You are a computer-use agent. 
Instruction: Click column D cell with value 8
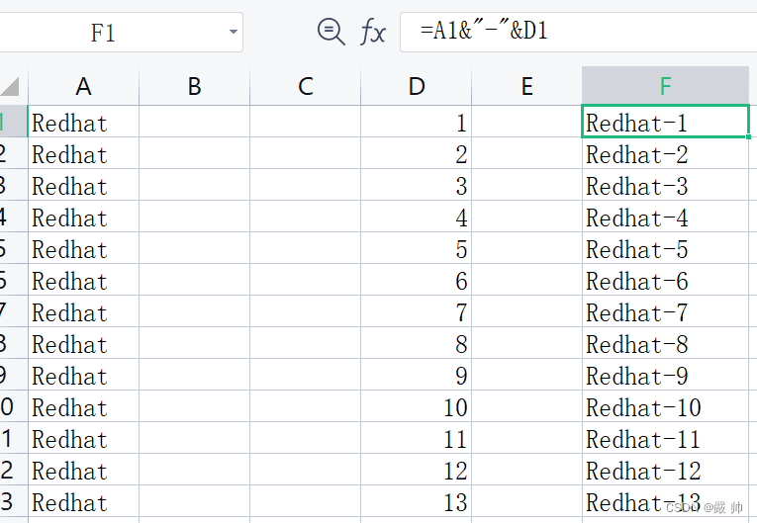coord(417,343)
